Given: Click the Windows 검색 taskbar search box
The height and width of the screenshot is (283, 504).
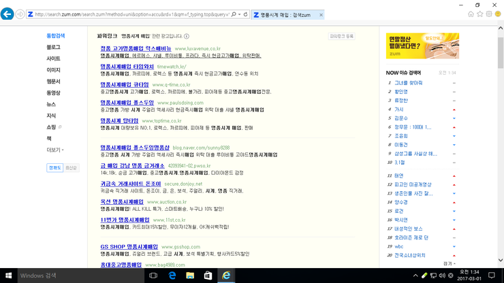Looking at the screenshot, I should point(80,276).
